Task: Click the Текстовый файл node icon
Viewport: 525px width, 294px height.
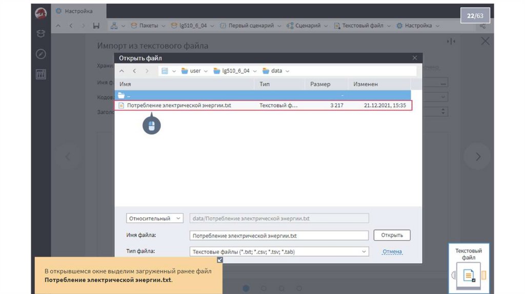Action: click(x=468, y=275)
